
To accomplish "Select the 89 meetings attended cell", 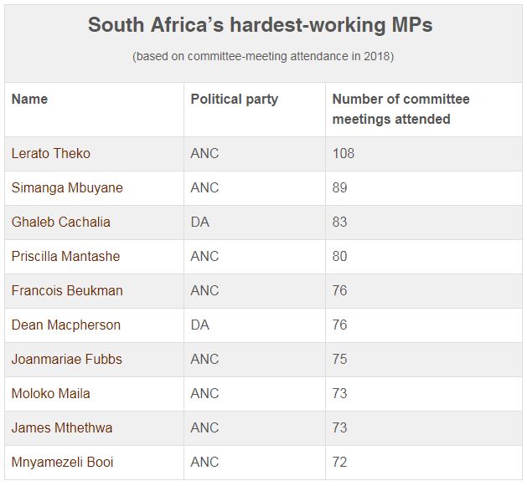I will click(x=340, y=187).
